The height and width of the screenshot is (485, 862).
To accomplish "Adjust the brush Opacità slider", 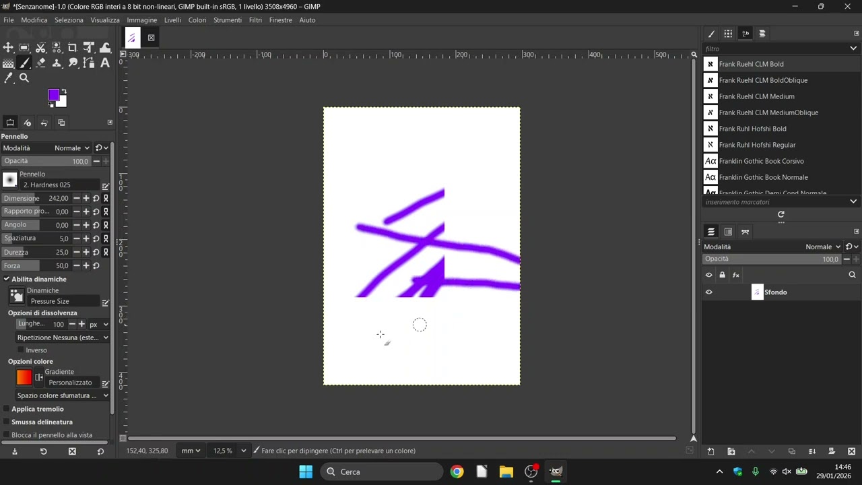I will pos(46,162).
